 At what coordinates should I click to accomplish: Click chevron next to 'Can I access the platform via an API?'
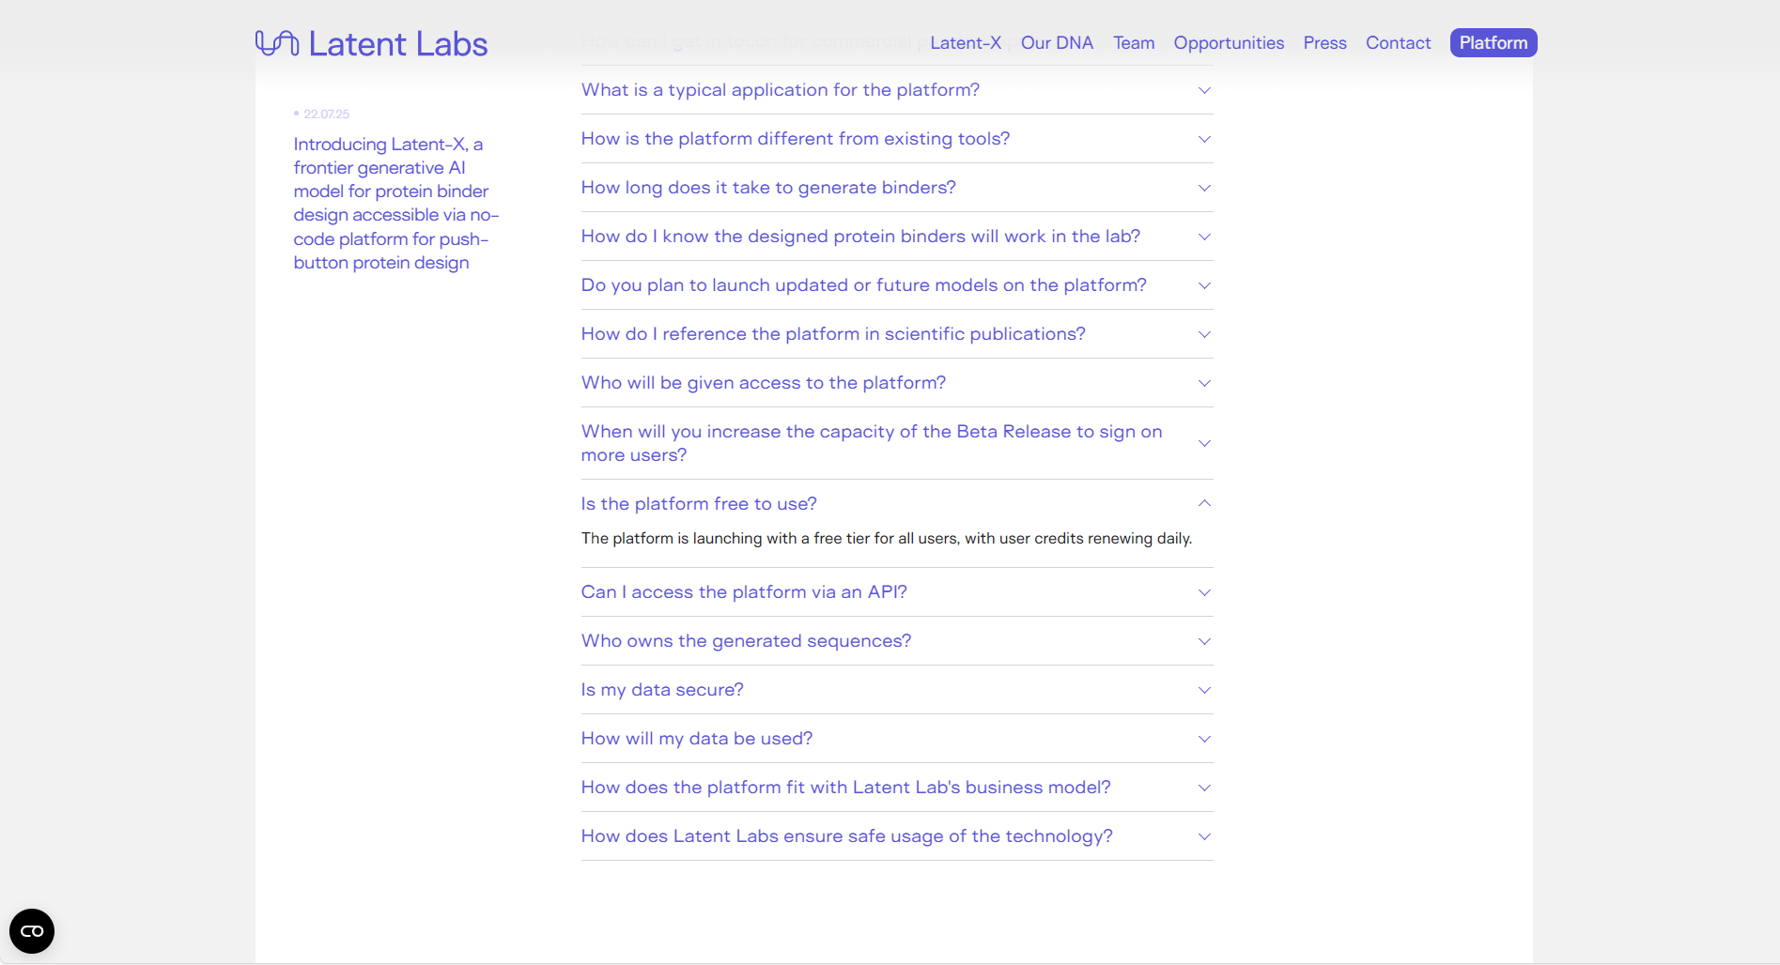pyautogui.click(x=1204, y=592)
